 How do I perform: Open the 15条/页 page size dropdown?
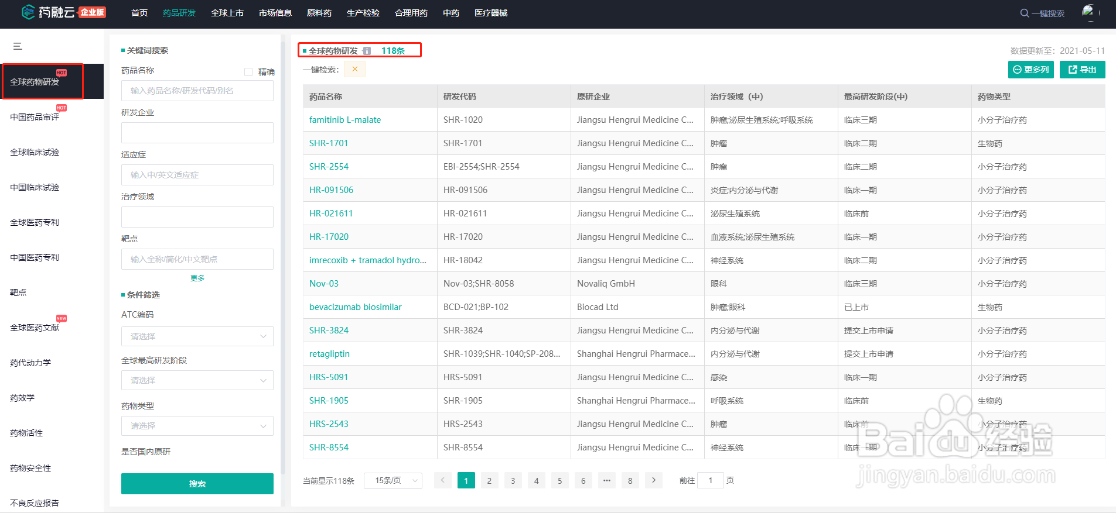click(x=393, y=480)
